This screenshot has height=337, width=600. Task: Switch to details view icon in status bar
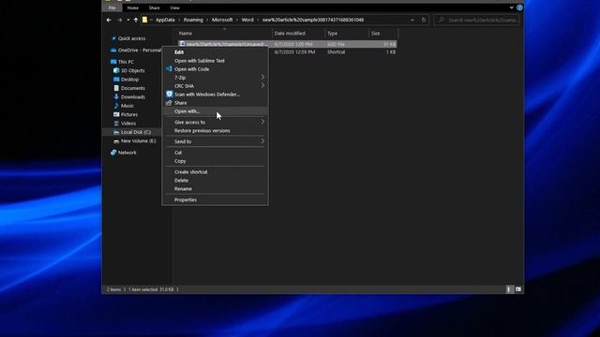(508, 289)
